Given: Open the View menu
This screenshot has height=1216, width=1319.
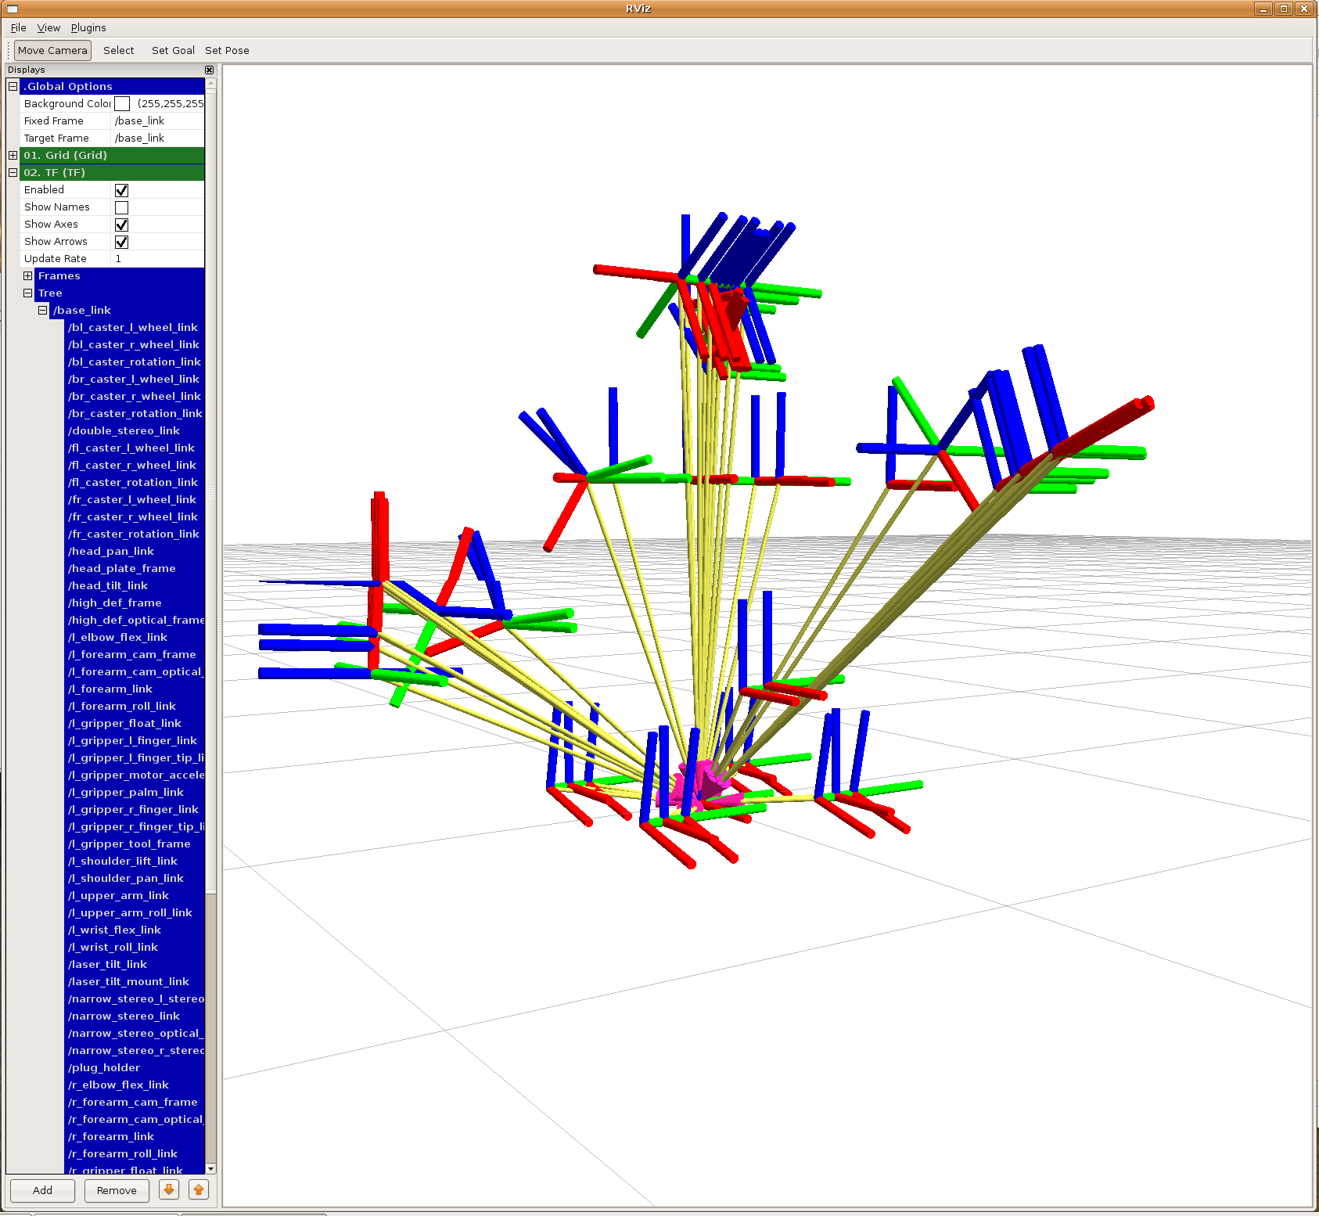Looking at the screenshot, I should pos(49,27).
